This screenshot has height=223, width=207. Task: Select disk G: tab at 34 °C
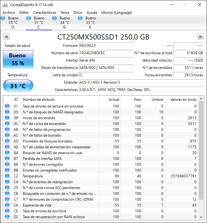coord(65,23)
